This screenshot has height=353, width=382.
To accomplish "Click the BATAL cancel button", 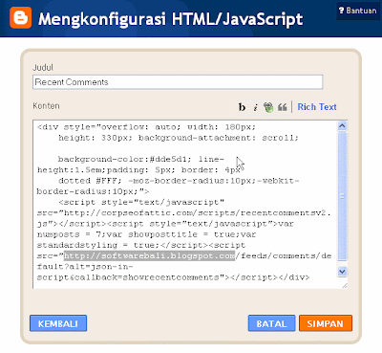I will [271, 323].
